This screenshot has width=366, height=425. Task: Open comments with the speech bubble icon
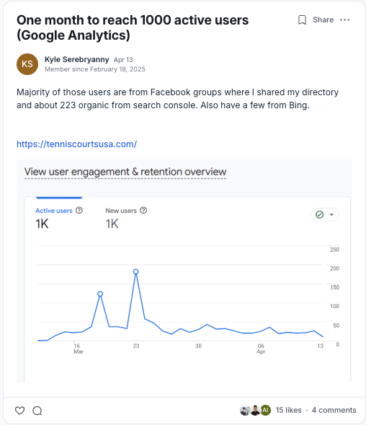point(37,411)
